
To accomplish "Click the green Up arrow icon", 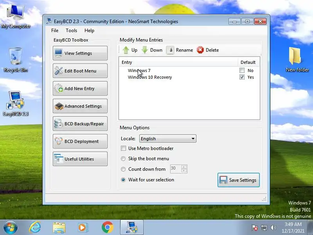I will pos(126,50).
